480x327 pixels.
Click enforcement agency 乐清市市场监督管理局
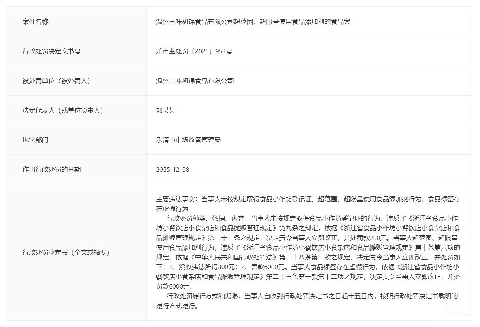click(x=188, y=140)
